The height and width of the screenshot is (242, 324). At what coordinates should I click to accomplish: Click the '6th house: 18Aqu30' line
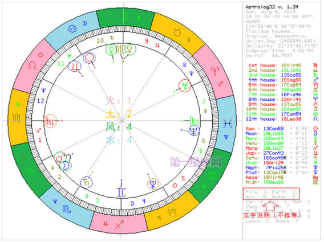pyautogui.click(x=275, y=90)
